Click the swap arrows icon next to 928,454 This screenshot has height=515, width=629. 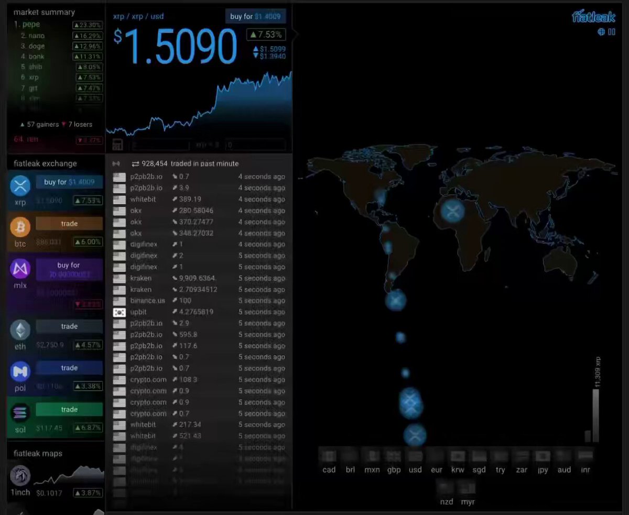point(135,163)
